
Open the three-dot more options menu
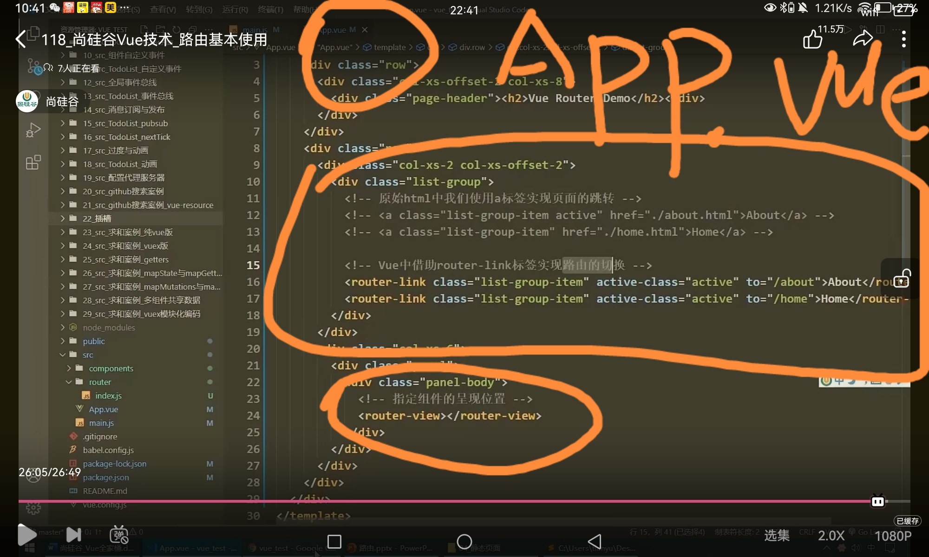tap(903, 39)
